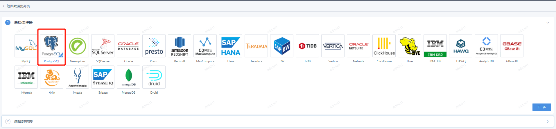This screenshot has width=556, height=129.
Task: Select the Druid connector icon
Action: click(x=154, y=77)
